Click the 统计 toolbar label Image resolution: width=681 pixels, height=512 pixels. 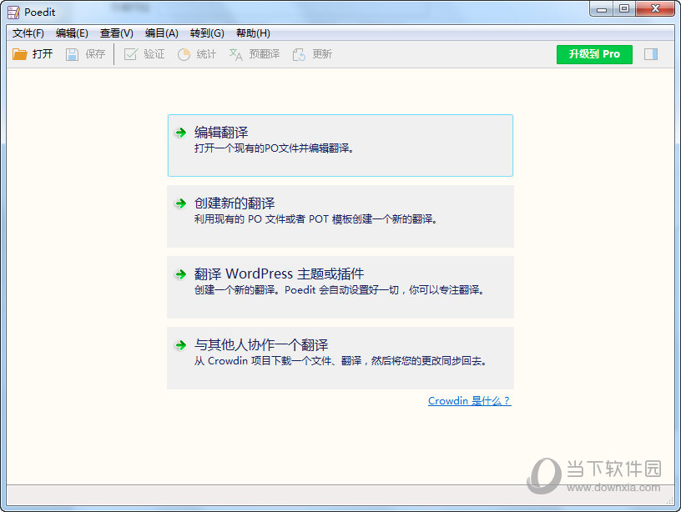coord(206,54)
